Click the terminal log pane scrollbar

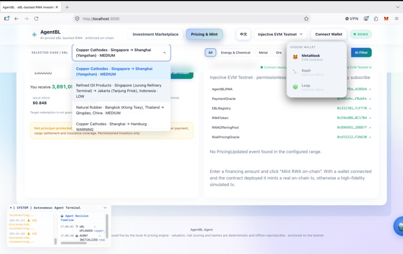pos(55,241)
